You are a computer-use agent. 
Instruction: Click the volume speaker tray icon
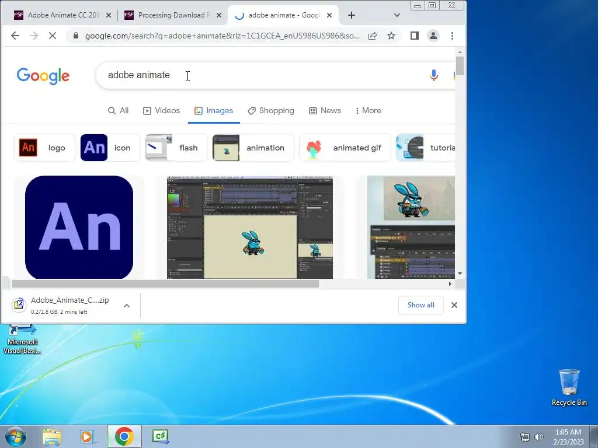click(x=539, y=437)
